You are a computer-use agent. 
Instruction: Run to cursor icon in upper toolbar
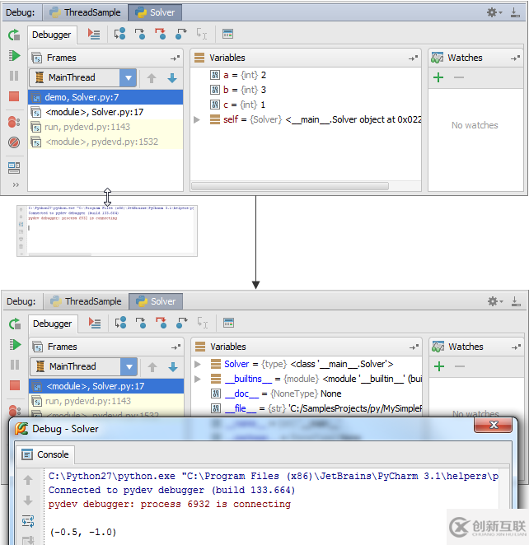point(202,34)
